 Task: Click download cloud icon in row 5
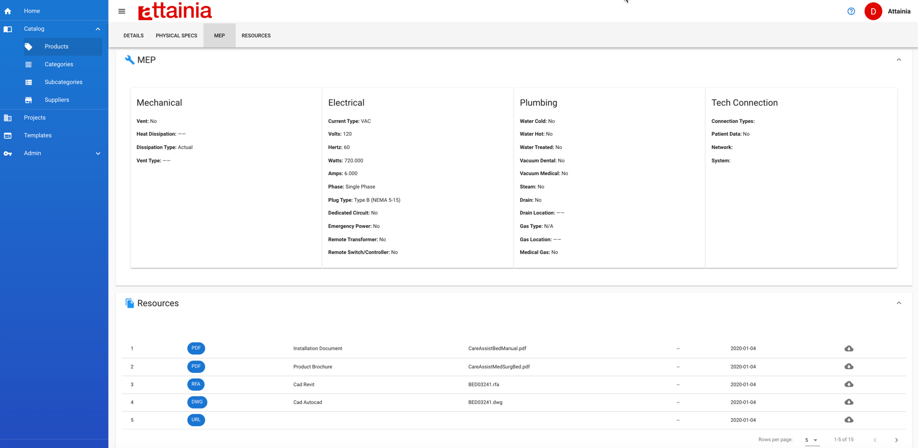point(849,420)
